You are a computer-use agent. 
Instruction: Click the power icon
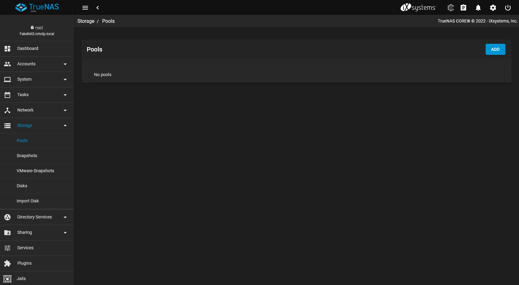pyautogui.click(x=508, y=8)
